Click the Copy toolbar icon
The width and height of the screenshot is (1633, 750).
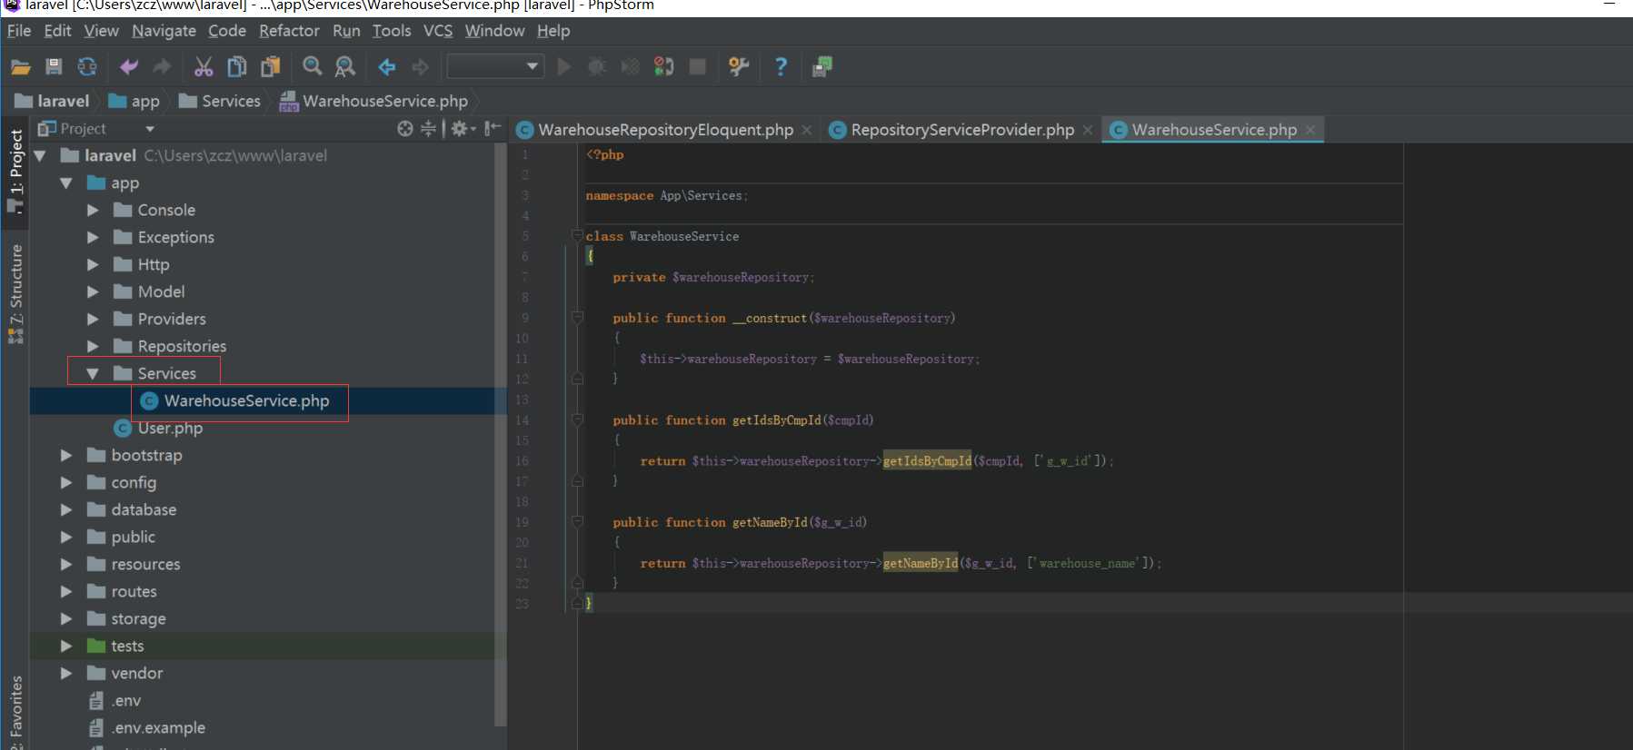tap(237, 66)
